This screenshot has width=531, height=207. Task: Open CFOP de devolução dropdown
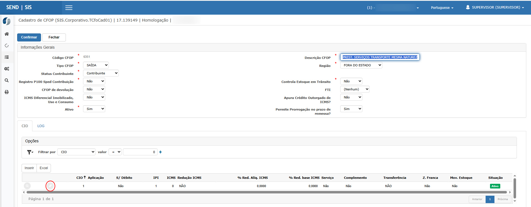(94, 89)
